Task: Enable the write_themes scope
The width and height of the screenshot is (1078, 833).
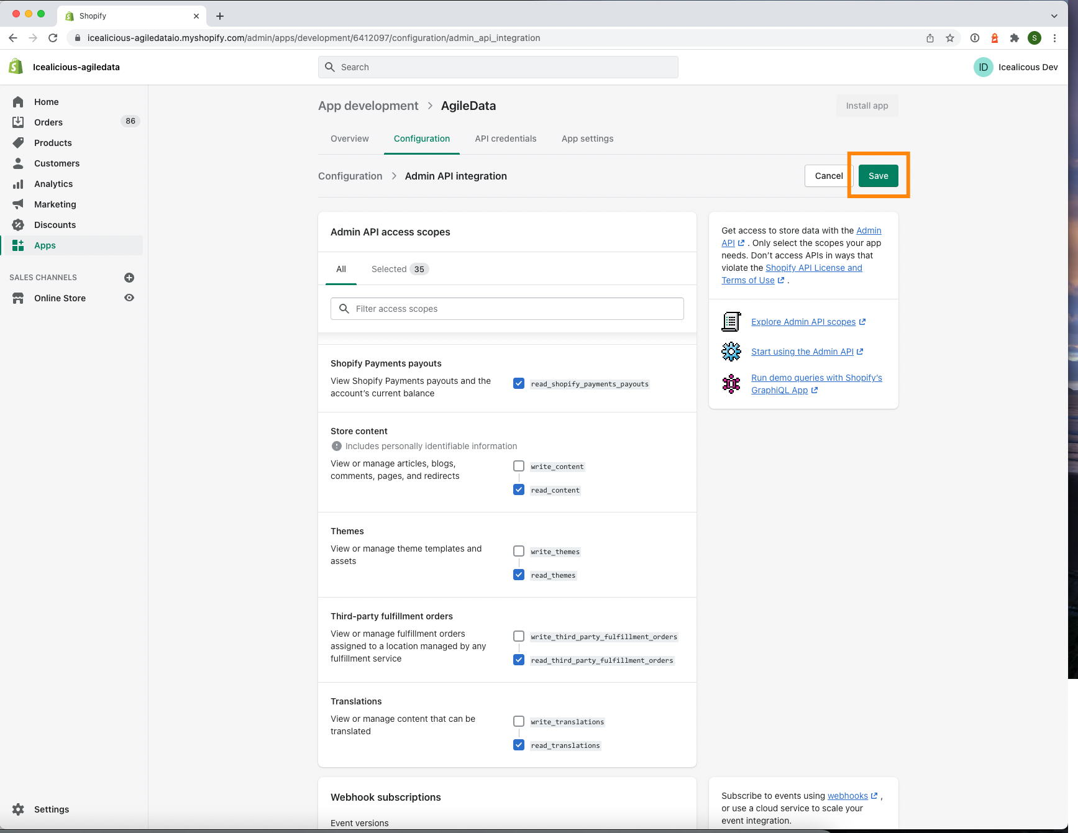Action: [x=519, y=551]
